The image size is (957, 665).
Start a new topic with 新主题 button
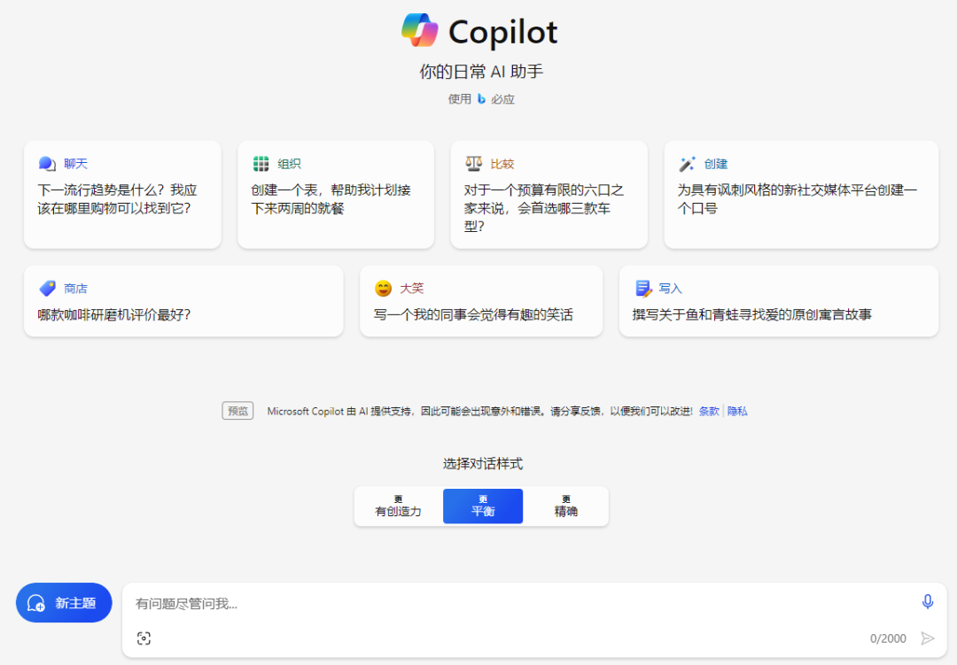point(64,603)
